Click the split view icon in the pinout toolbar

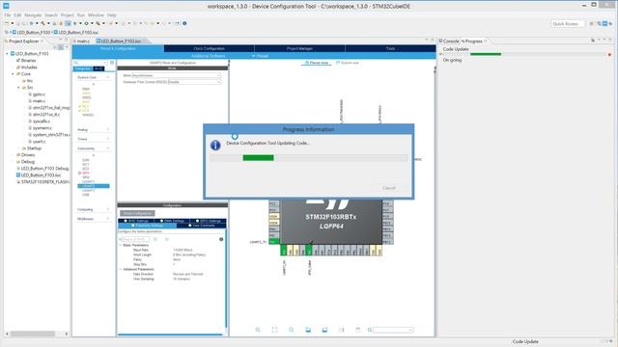click(x=341, y=330)
